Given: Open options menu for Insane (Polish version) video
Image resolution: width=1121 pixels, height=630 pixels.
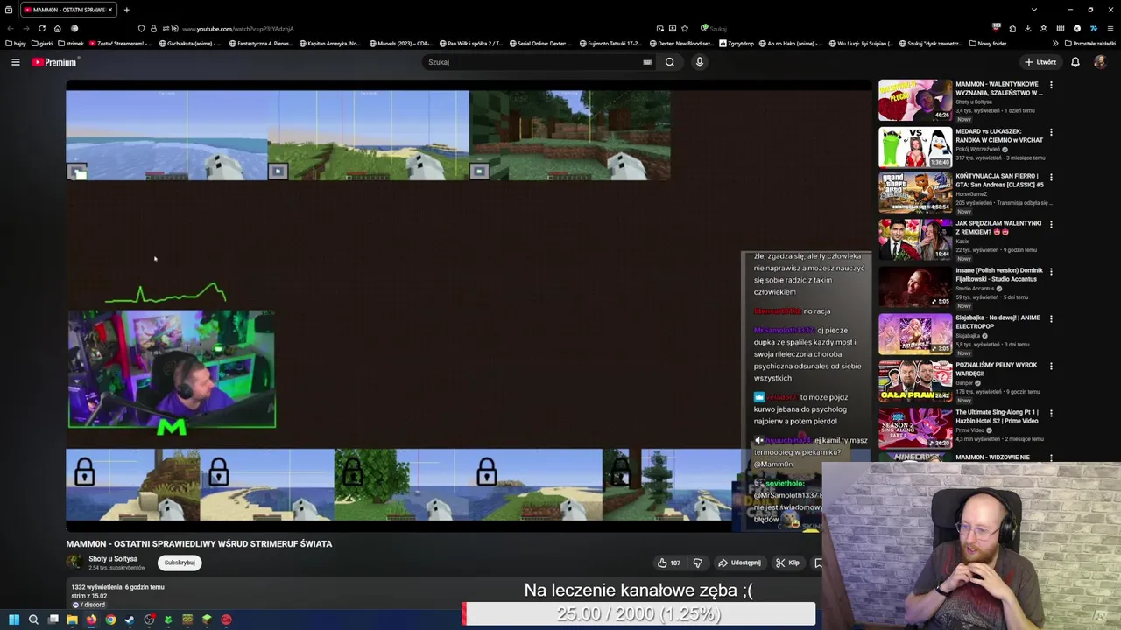Looking at the screenshot, I should tap(1051, 271).
